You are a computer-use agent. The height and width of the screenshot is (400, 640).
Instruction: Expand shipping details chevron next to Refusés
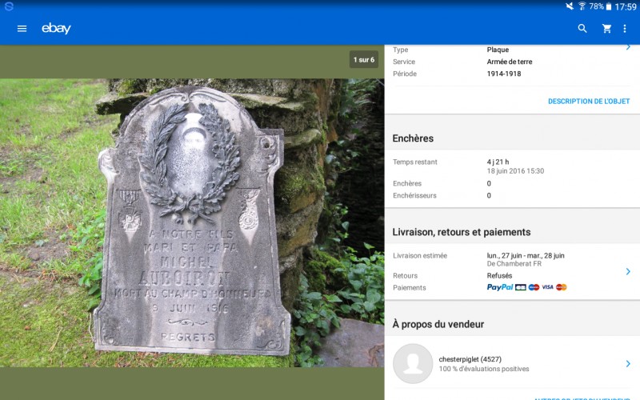(x=628, y=271)
